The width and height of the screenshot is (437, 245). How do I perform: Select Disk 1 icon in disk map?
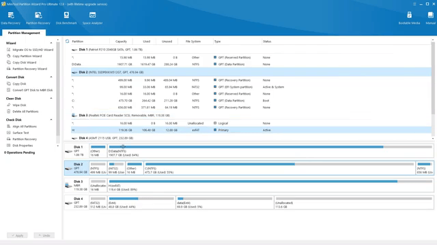click(68, 151)
